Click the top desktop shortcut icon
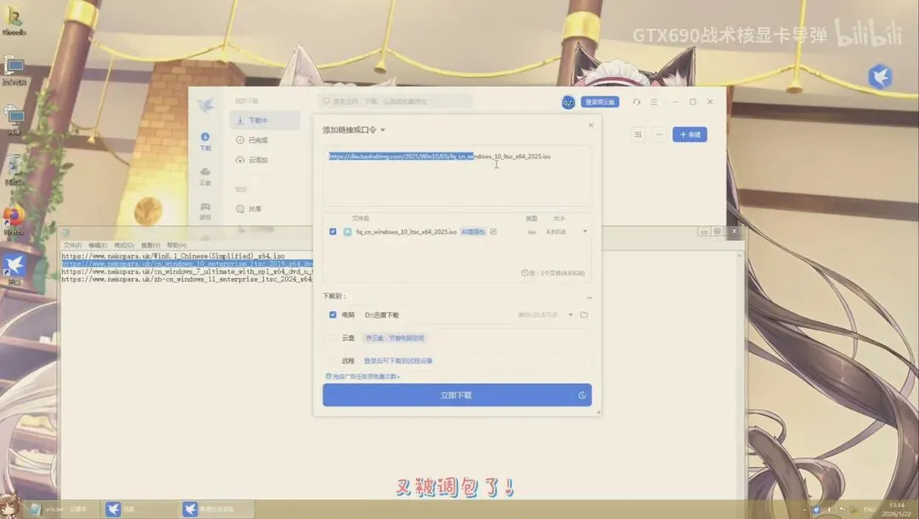 point(14,20)
